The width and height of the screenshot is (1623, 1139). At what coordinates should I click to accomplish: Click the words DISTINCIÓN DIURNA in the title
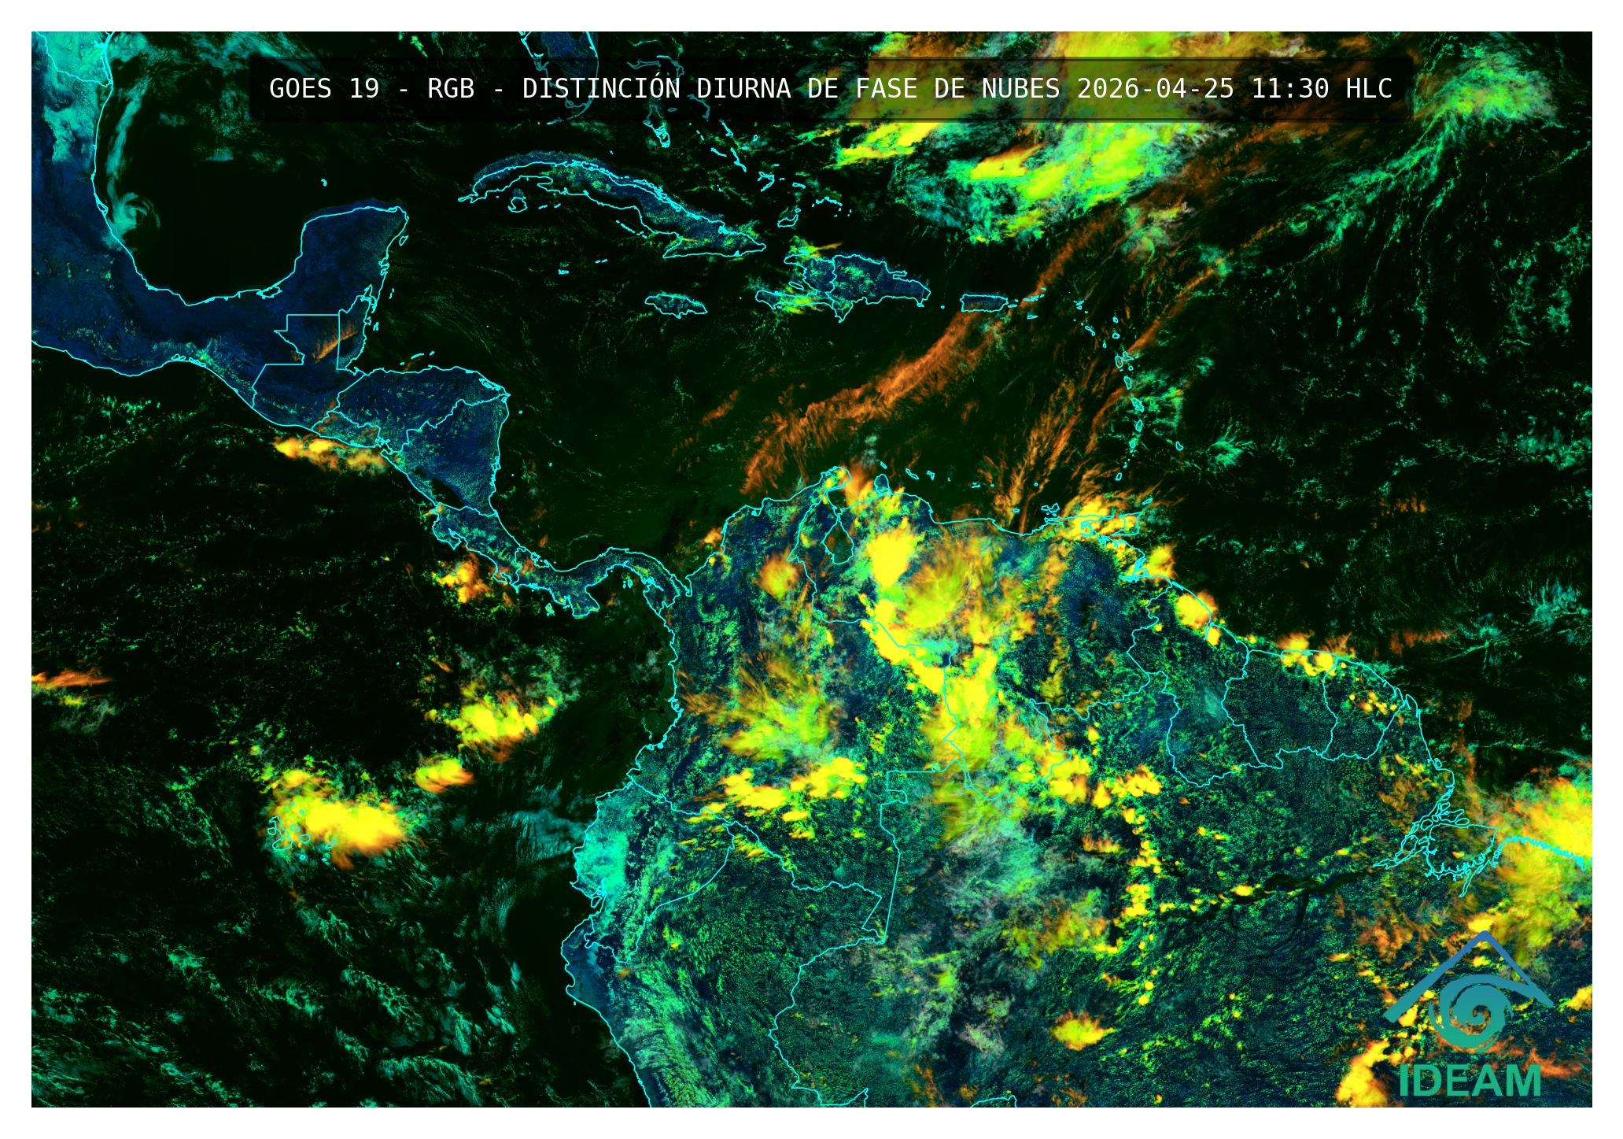[x=656, y=89]
